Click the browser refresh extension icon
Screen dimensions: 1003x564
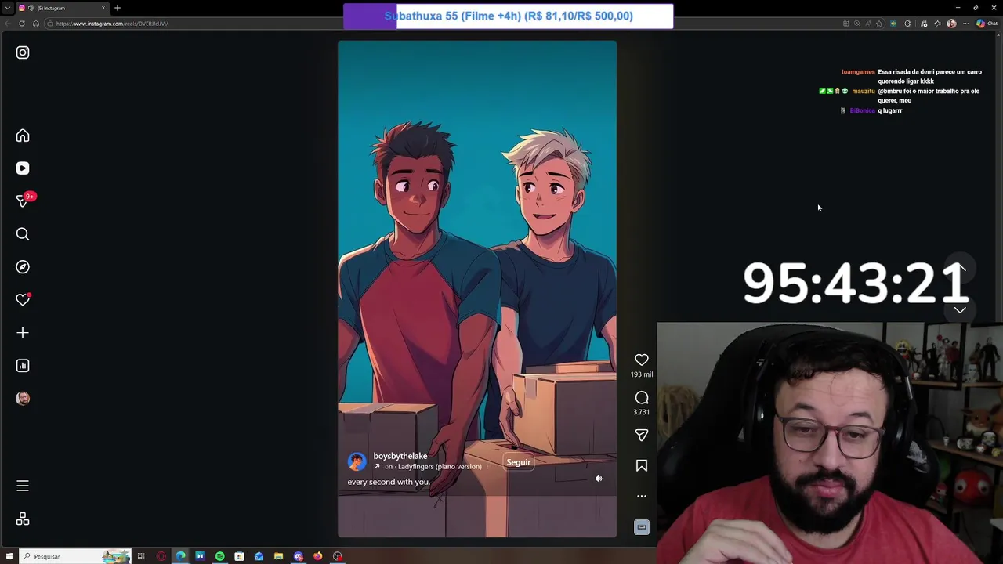point(907,23)
